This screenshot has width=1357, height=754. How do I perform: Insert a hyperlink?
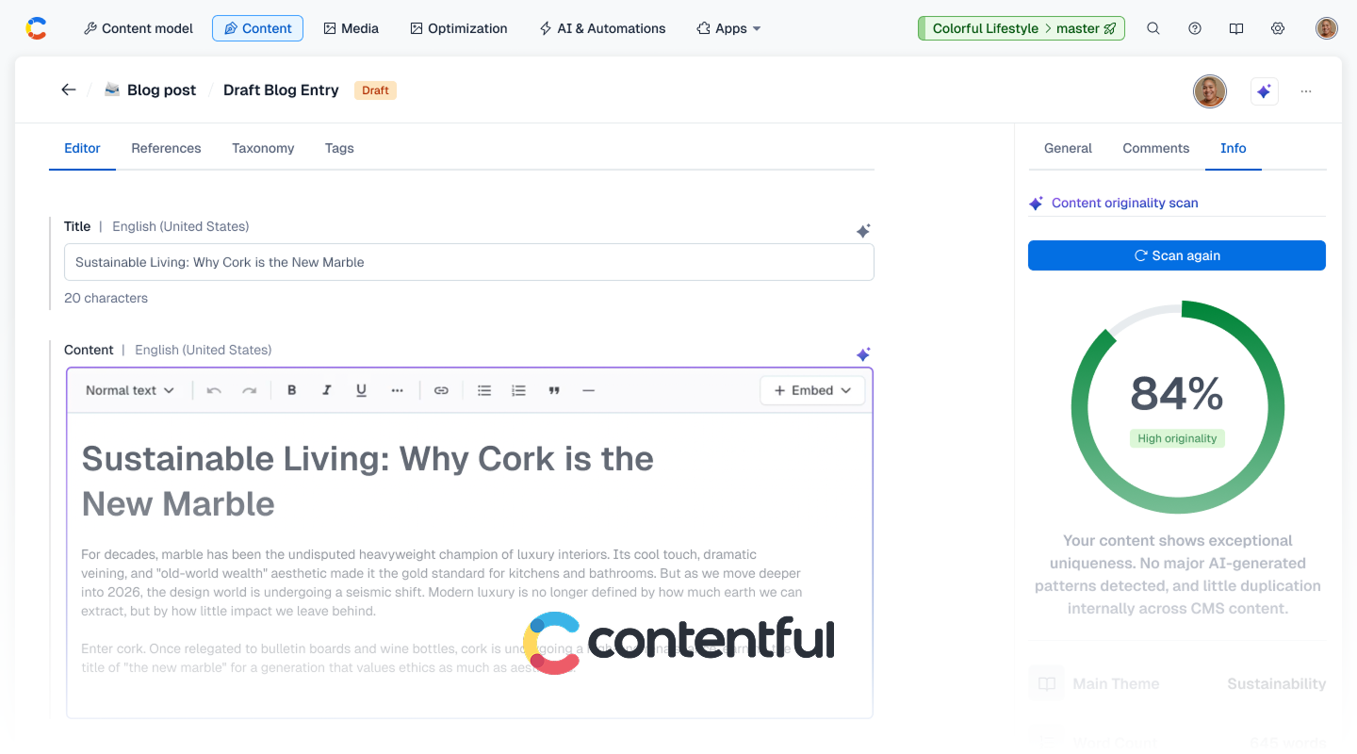441,389
